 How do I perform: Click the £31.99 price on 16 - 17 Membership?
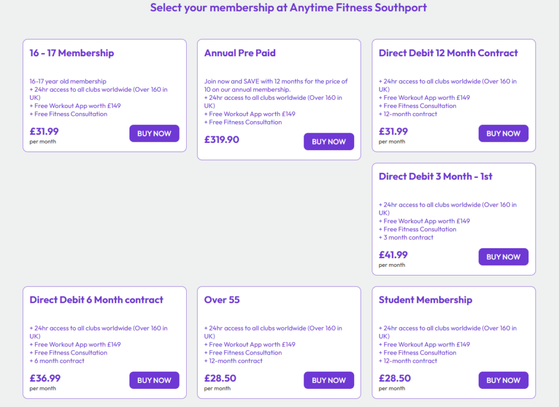(43, 131)
